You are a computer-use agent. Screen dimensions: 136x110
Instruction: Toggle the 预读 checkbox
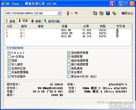click(x=9, y=60)
